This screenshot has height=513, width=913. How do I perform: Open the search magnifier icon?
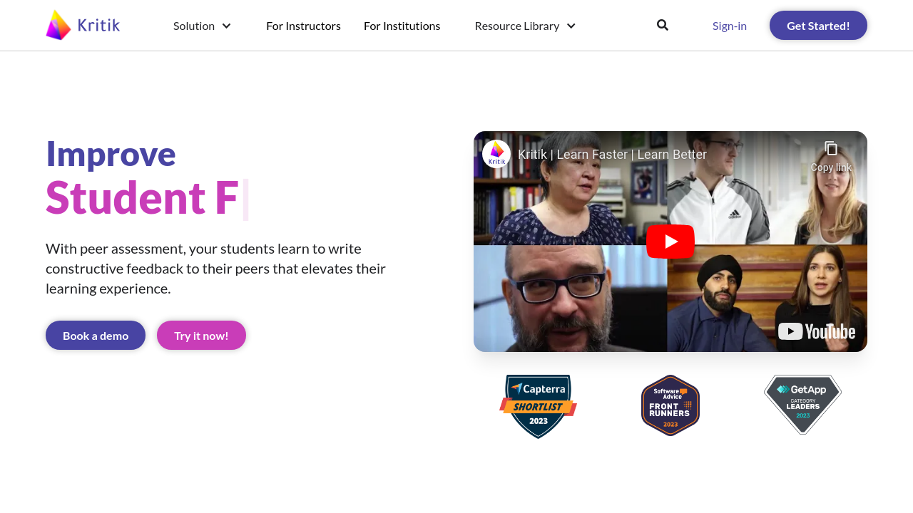point(663,25)
